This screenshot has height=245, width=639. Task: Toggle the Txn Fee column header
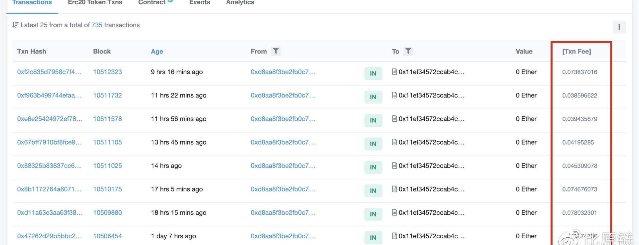coord(576,52)
